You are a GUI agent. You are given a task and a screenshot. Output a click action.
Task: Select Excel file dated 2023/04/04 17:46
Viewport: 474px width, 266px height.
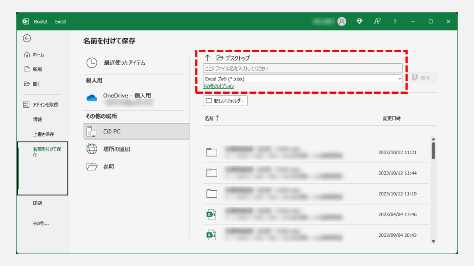pyautogui.click(x=316, y=214)
